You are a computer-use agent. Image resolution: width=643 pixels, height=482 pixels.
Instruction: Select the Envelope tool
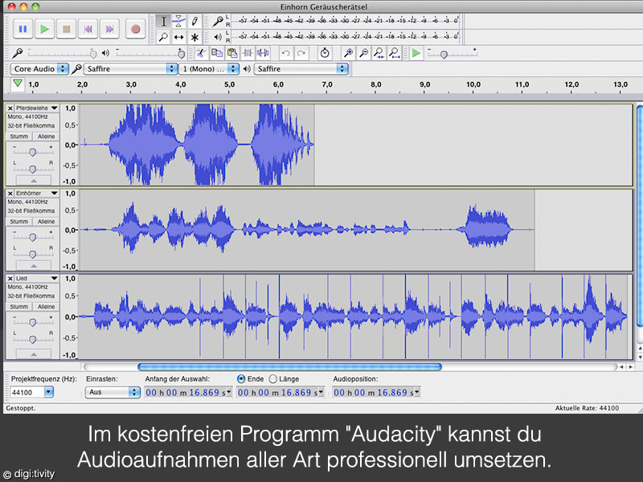pyautogui.click(x=178, y=22)
